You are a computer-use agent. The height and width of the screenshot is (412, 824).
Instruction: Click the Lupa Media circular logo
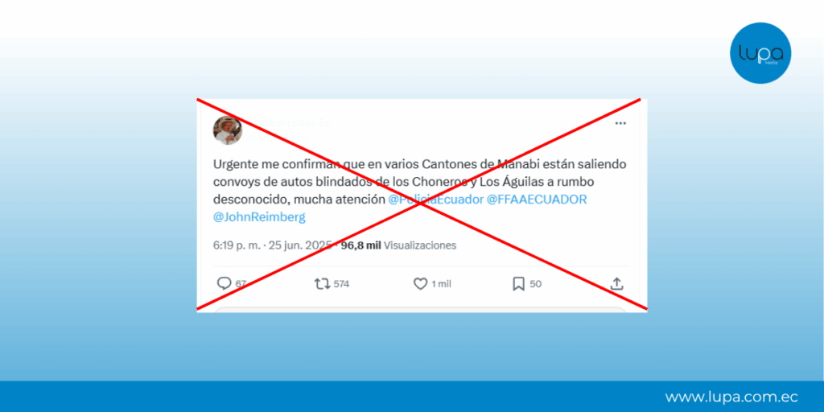(x=760, y=53)
